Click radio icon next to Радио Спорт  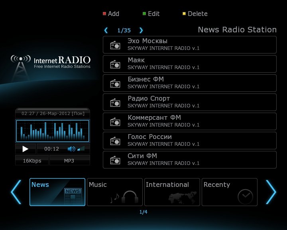tap(115, 103)
